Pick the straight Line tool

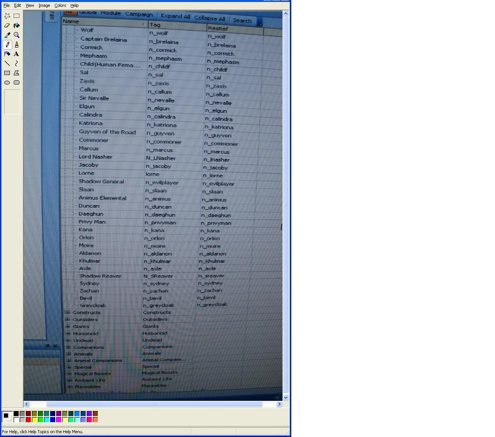click(7, 64)
